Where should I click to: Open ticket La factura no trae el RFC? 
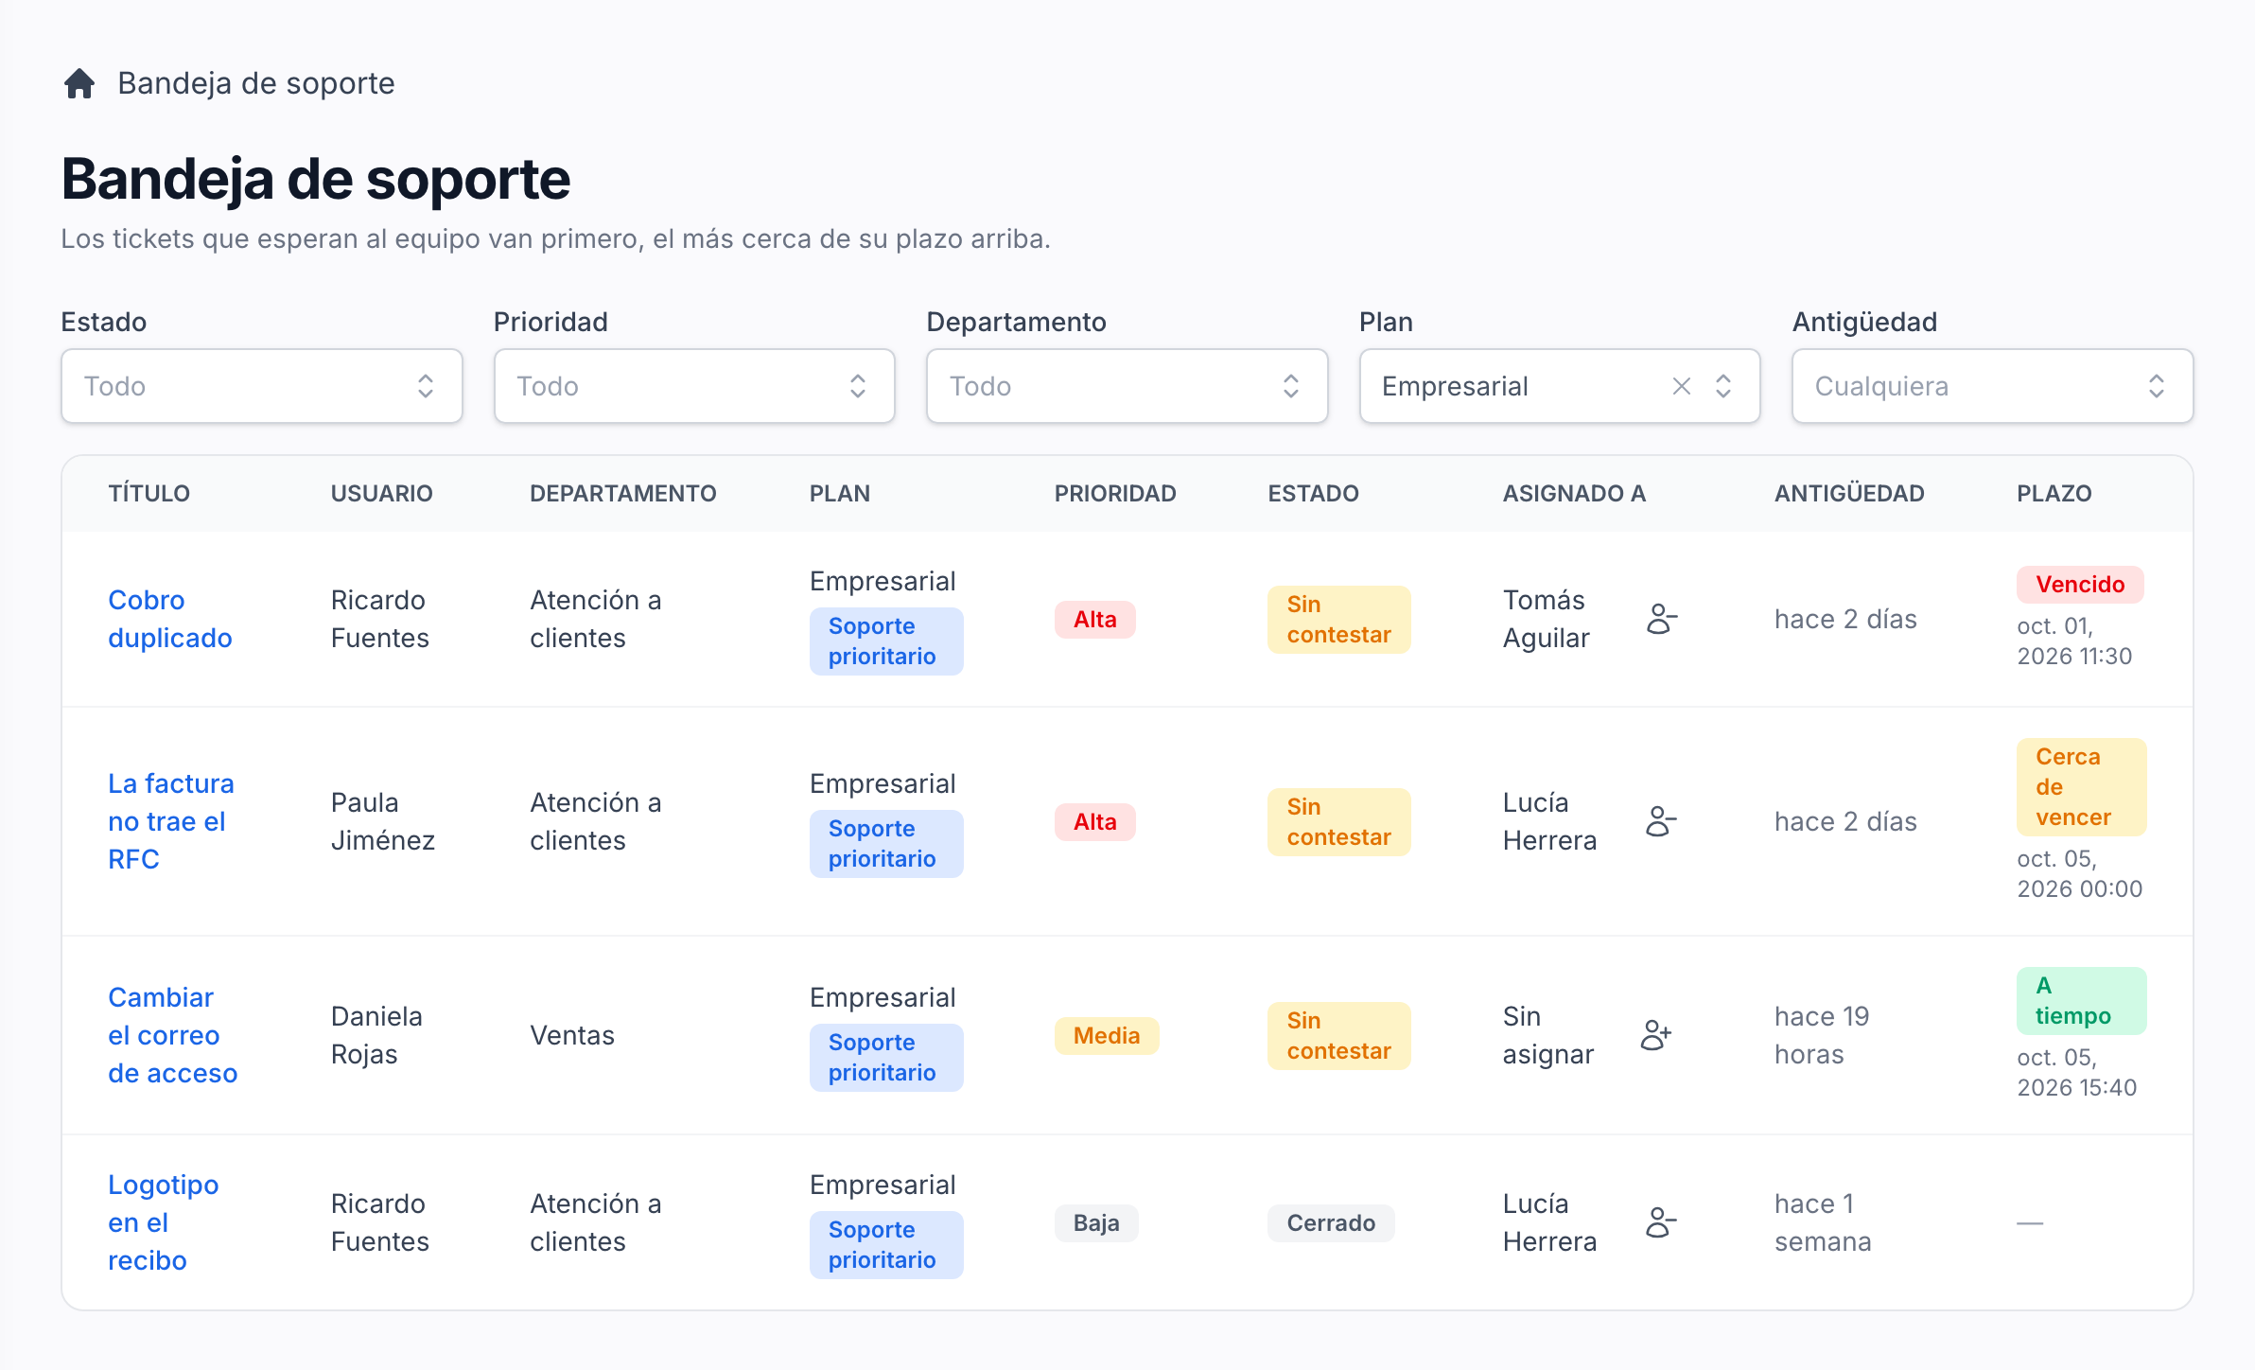click(x=171, y=821)
